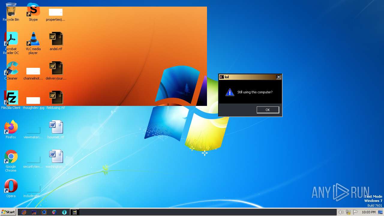
Task: Click the 'Still using this computer?' text
Action: click(255, 92)
